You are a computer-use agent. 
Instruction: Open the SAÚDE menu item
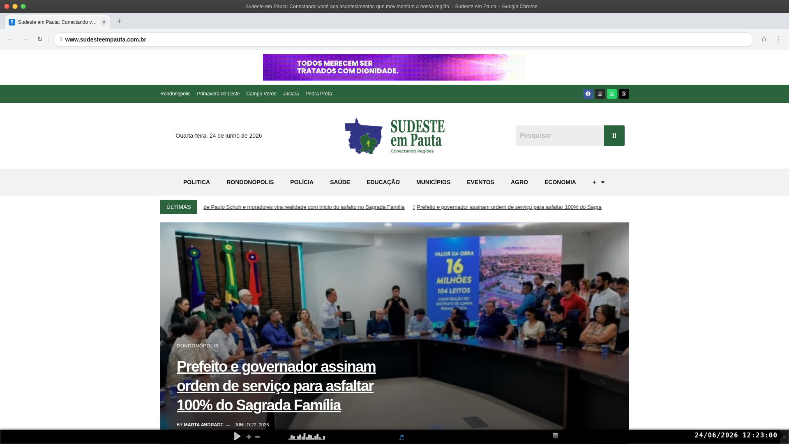340,182
